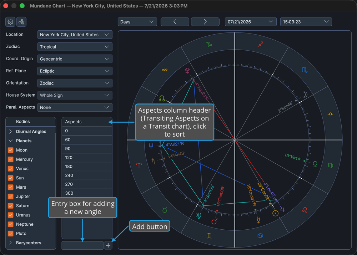Open the House System dropdown
Image resolution: width=357 pixels, height=255 pixels.
[x=75, y=95]
